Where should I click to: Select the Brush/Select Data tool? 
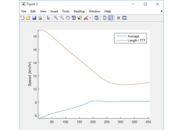(x=86, y=18)
